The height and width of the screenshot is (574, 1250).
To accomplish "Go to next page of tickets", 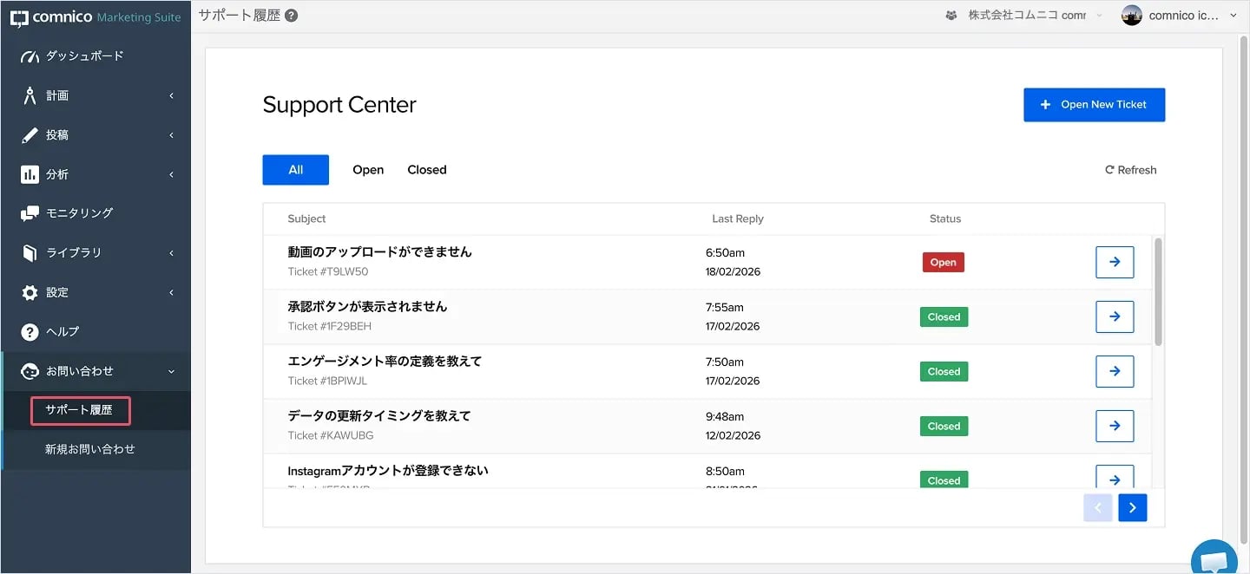I will point(1132,508).
